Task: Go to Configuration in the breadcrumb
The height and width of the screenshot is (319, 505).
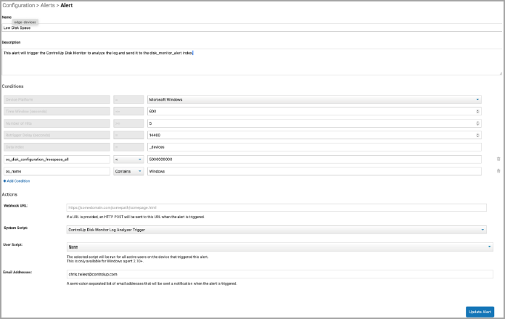Action: pyautogui.click(x=17, y=5)
